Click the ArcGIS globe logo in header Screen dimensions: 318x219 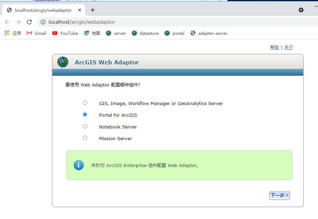pos(63,62)
